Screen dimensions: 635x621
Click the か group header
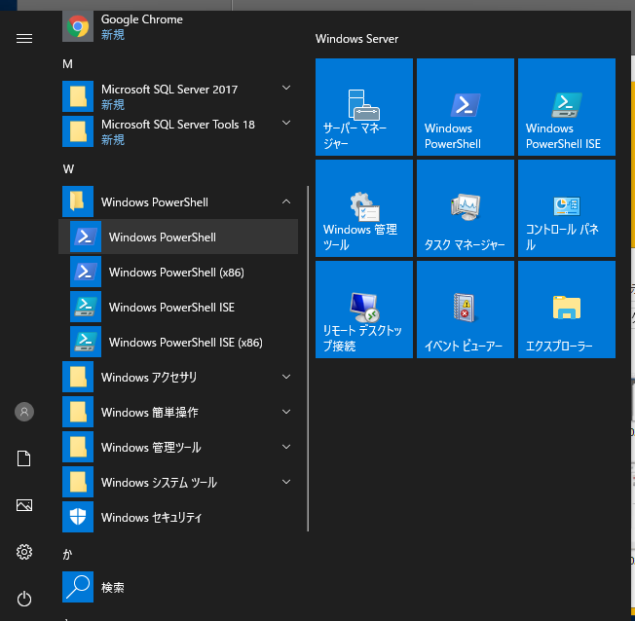(67, 554)
